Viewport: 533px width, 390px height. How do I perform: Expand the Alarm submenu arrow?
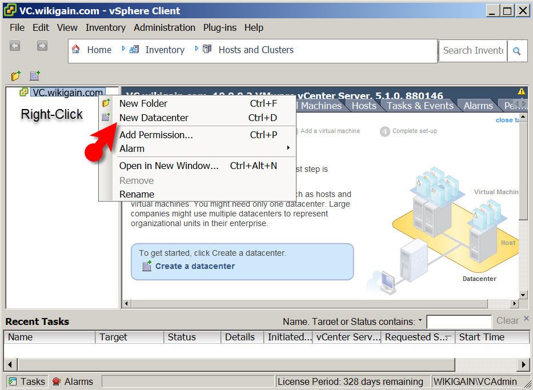click(x=288, y=148)
